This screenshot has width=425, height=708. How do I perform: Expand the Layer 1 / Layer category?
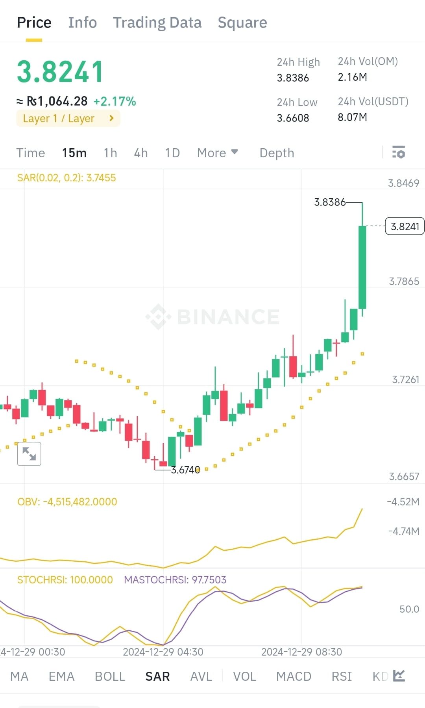coord(68,118)
